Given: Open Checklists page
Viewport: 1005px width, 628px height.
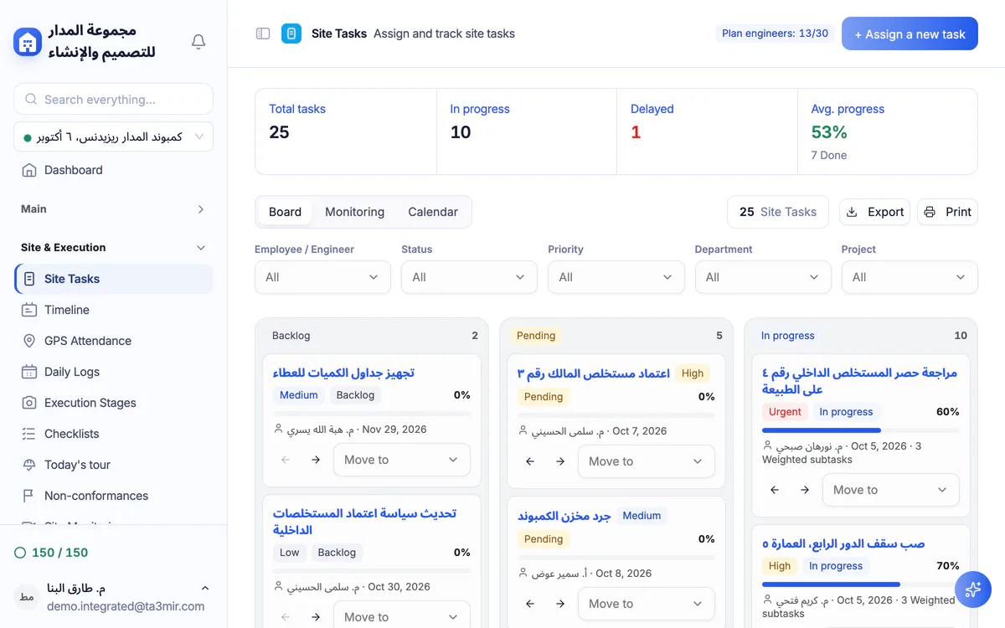Looking at the screenshot, I should tap(113, 434).
